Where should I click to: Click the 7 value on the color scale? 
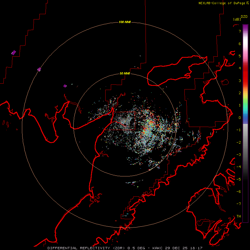(240, 31)
